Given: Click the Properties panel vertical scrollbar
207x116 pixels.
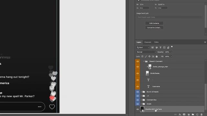Looking at the screenshot, I should tap(206, 16).
